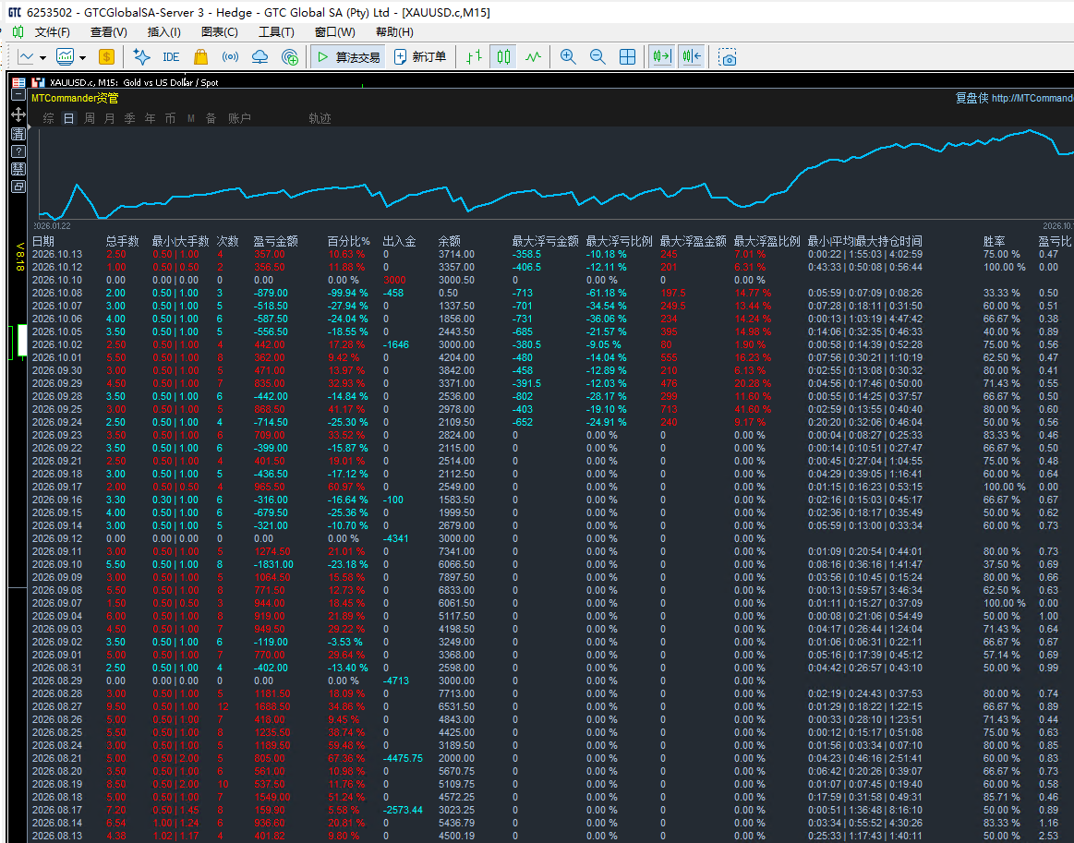Select the move arrows icon in sidebar
Screen dimensions: 1074x843
pos(18,114)
